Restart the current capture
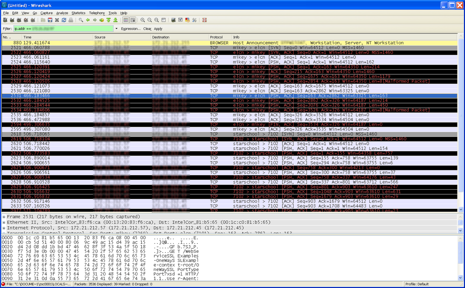The height and width of the screenshot is (288, 465). click(x=33, y=20)
